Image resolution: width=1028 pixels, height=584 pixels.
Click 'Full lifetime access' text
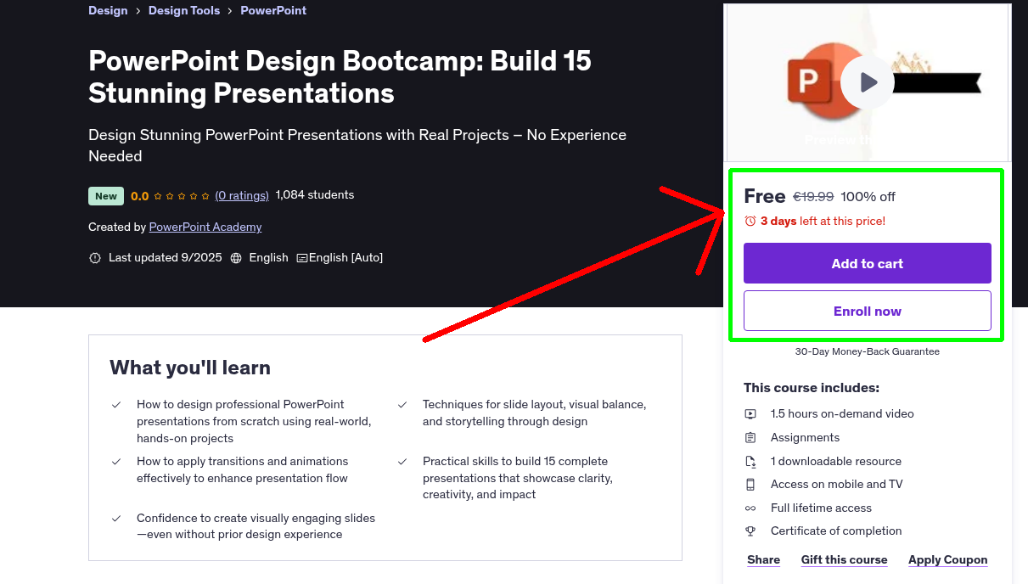[x=821, y=508]
